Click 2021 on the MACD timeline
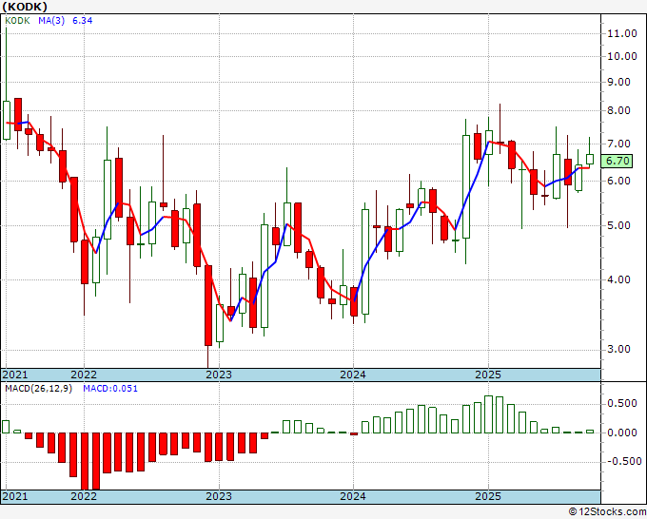 click(15, 496)
